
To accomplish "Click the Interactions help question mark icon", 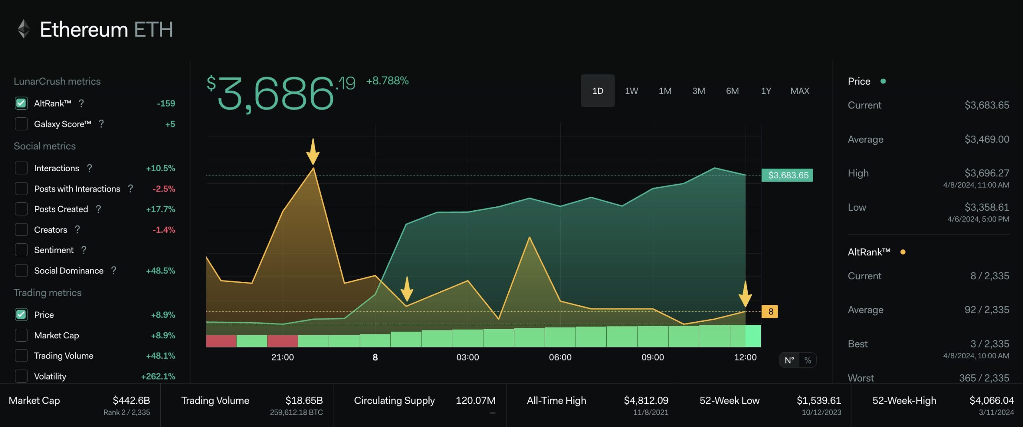I will coord(90,168).
